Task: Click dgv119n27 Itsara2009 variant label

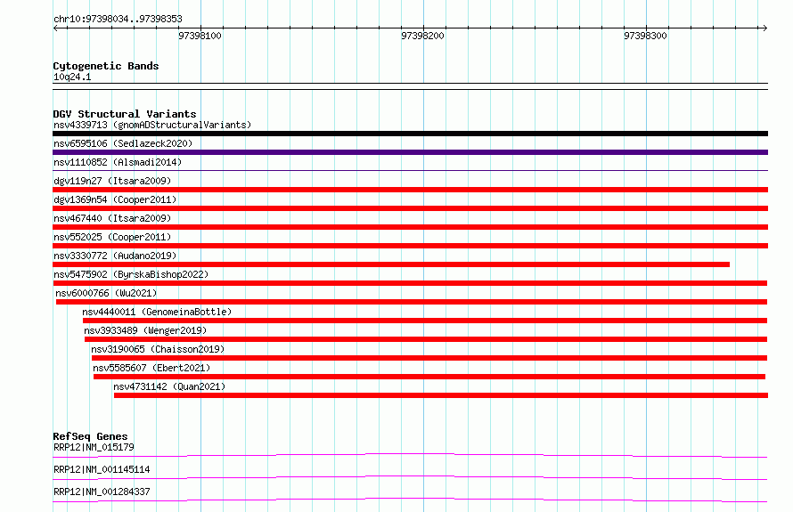Action: pos(112,181)
